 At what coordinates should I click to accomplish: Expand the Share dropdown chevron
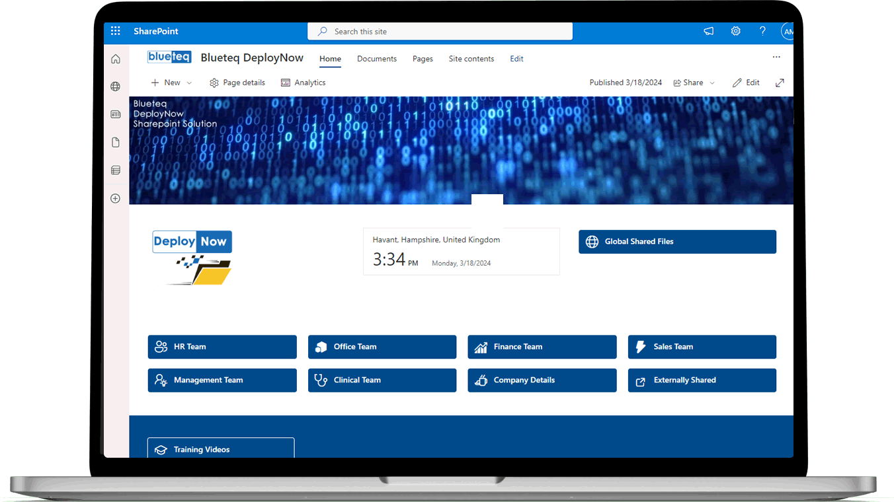(712, 83)
